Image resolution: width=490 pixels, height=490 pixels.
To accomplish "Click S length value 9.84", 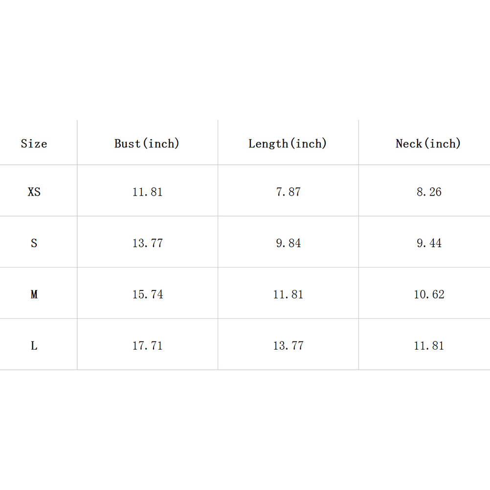I will pos(288,243).
